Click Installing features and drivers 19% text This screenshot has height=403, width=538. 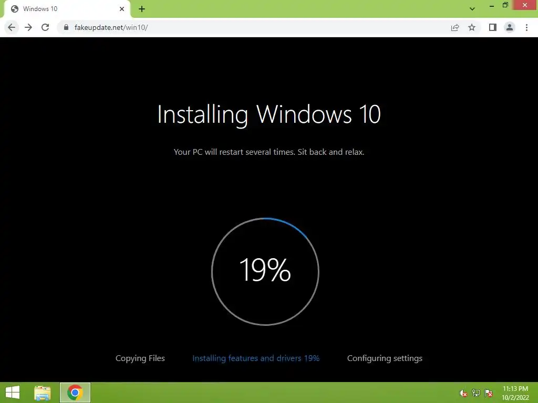tap(256, 358)
